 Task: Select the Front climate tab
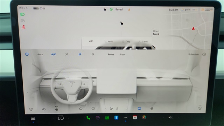pos(111,55)
